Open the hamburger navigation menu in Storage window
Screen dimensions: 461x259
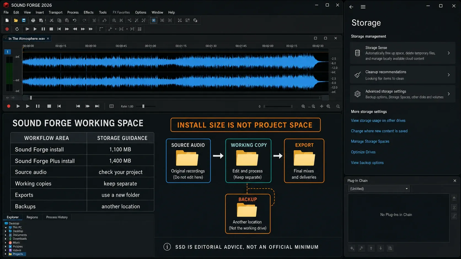point(363,7)
